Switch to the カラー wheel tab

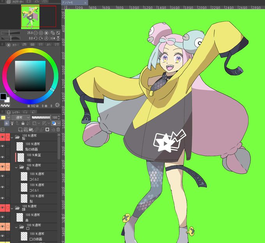pyautogui.click(x=12, y=45)
